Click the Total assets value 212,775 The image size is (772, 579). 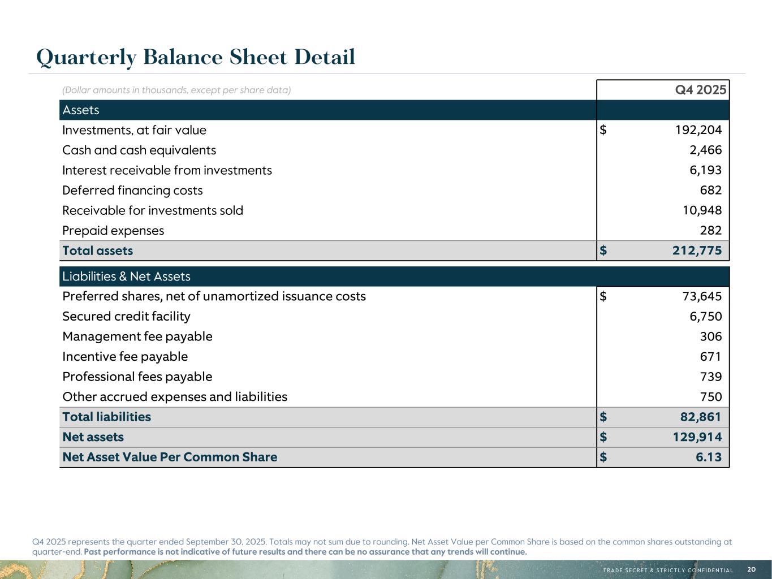(697, 250)
